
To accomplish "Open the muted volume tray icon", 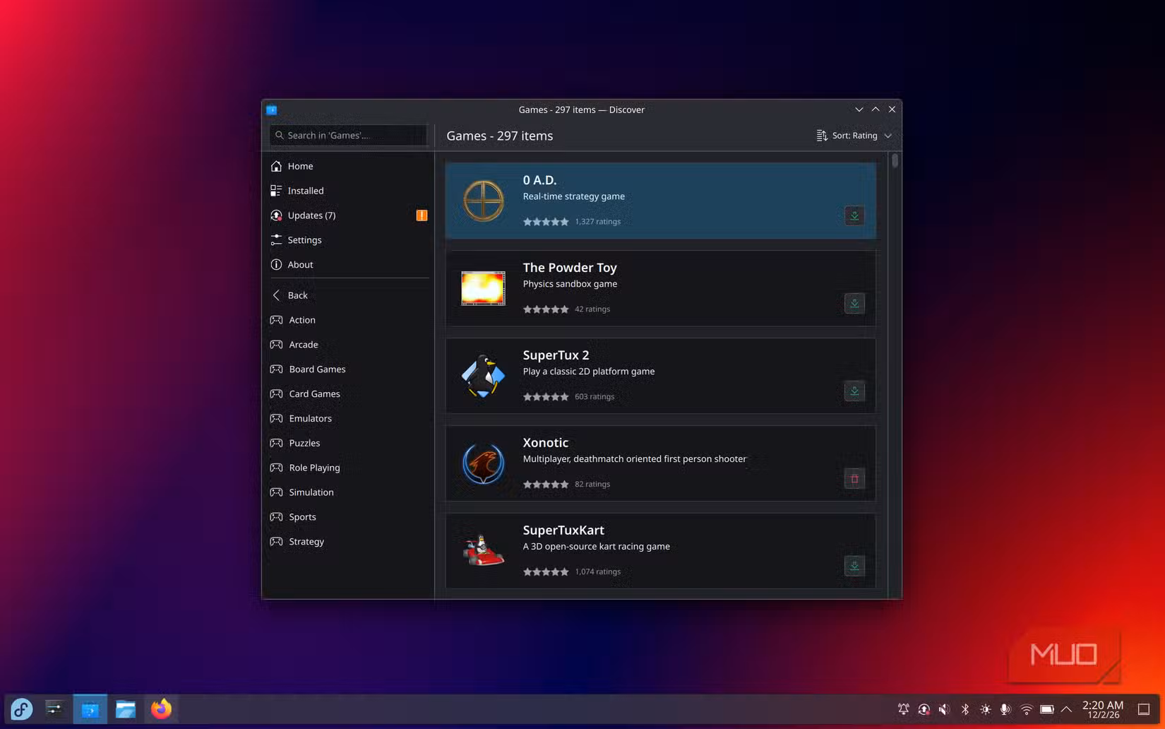I will coord(944,709).
